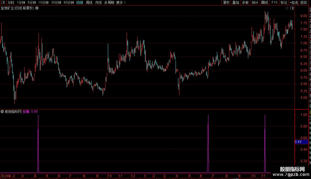Viewport: 311px width, 179px height.
Task: Click the 5.00 price axis label
Action: coord(304,98)
